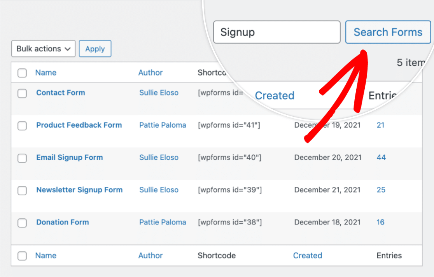434x277 pixels.
Task: Select the Product Feedback Form checkbox
Action: click(x=22, y=125)
